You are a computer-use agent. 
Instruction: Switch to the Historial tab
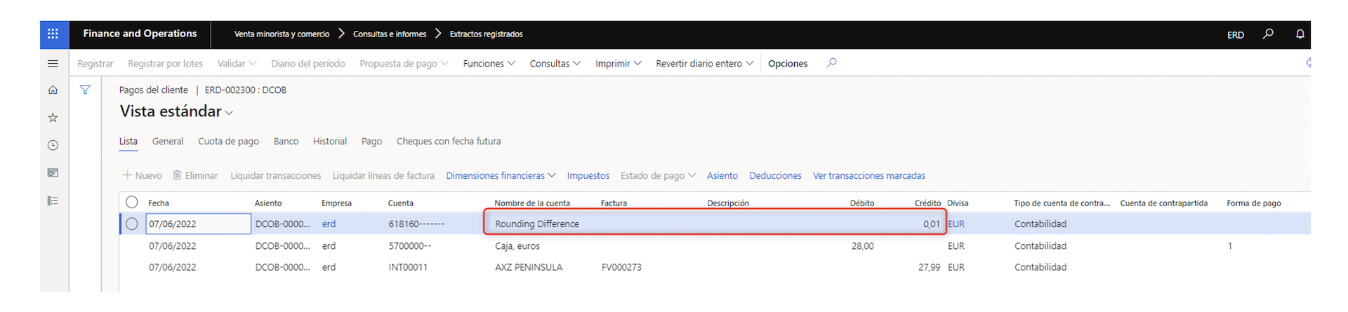pos(330,141)
